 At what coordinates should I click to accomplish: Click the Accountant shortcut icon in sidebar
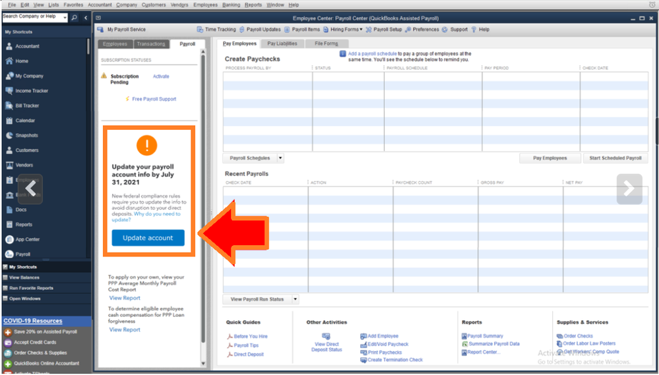(x=9, y=46)
